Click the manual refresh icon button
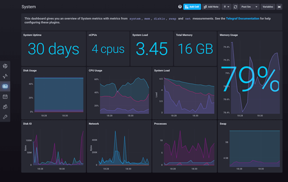 (235, 7)
